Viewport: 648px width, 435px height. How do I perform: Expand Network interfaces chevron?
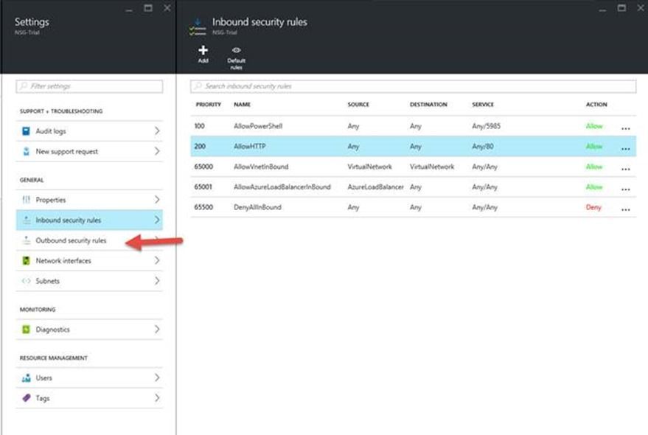click(157, 260)
